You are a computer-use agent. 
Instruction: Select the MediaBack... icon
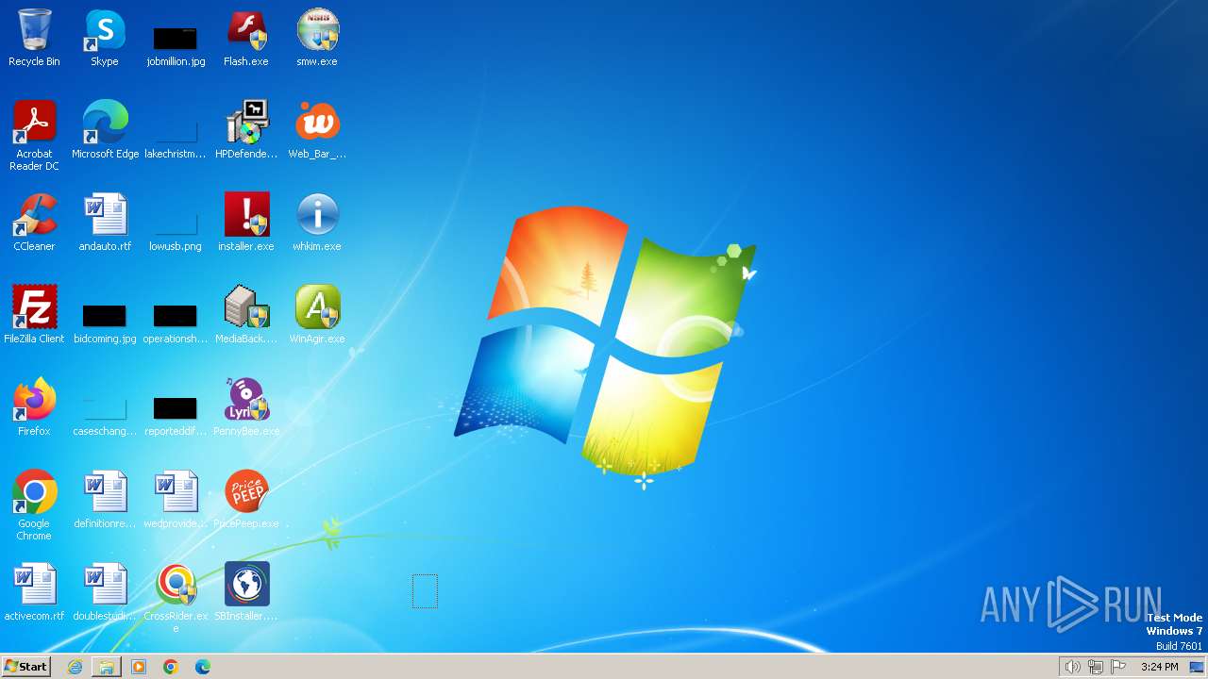[246, 315]
